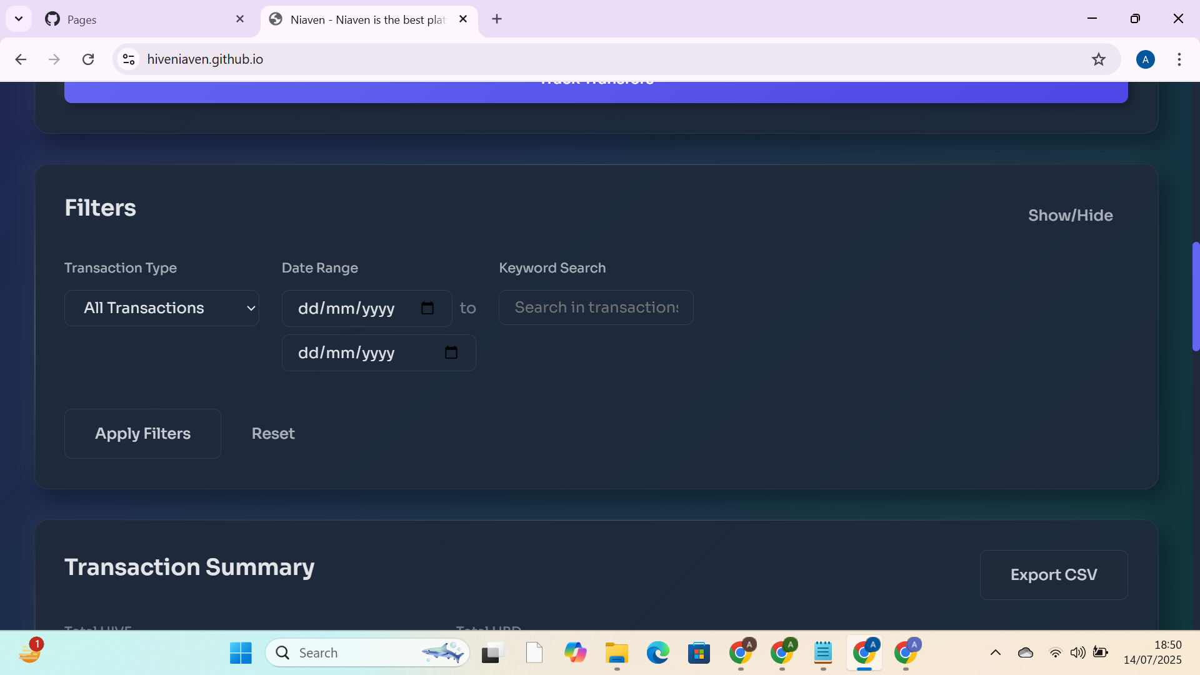Click the start date field

point(367,308)
